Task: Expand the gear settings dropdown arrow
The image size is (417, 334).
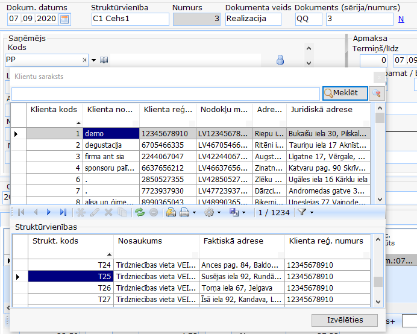Action: [219, 213]
